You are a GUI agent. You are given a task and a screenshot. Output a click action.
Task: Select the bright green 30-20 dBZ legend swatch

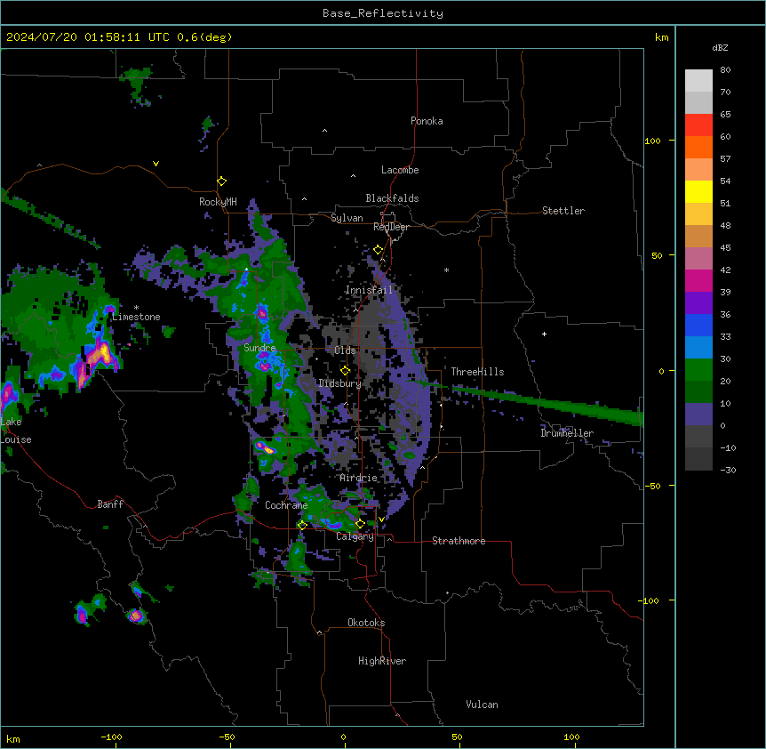pyautogui.click(x=698, y=370)
